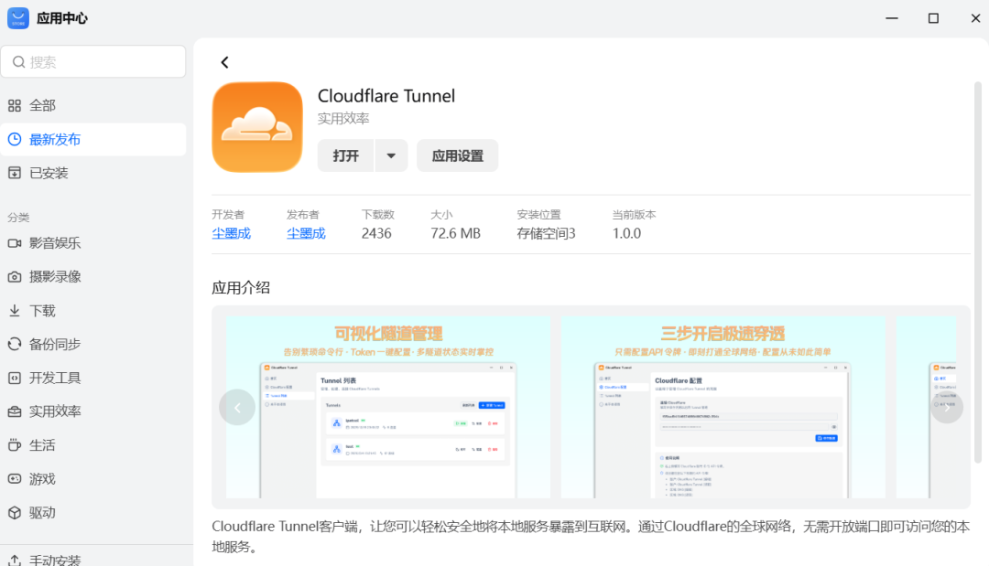This screenshot has width=989, height=566.
Task: Open the 三步开启极速穿透 screenshot thumbnail
Action: 723,408
